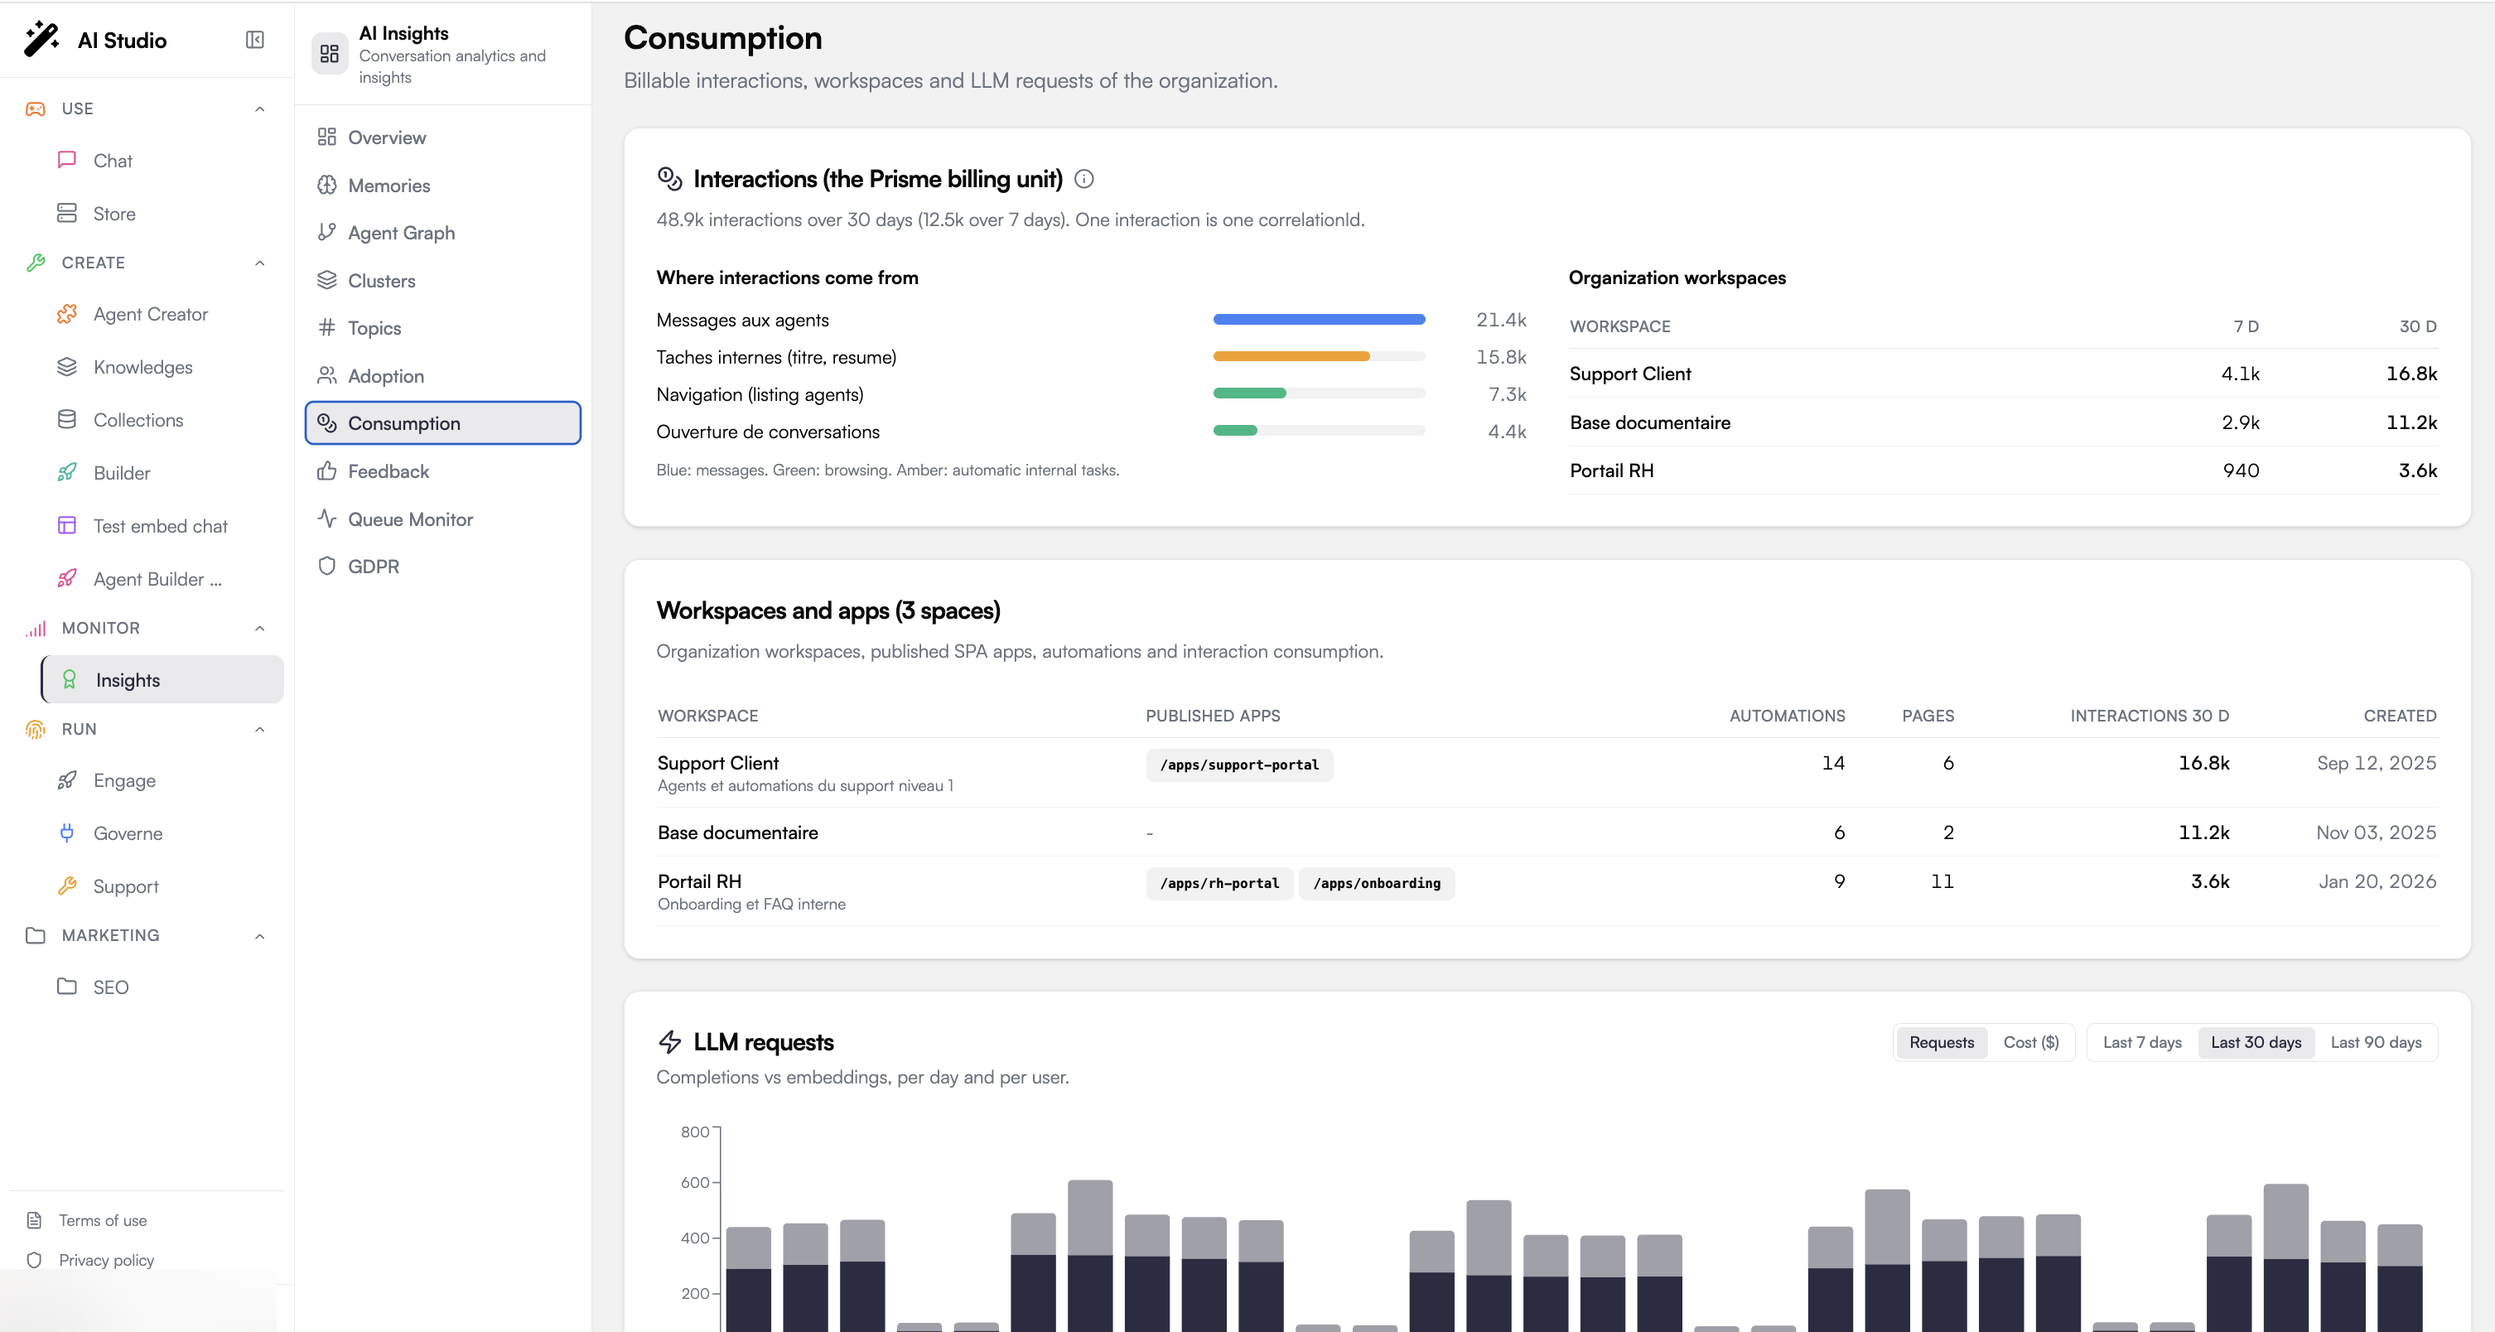The height and width of the screenshot is (1332, 2495).
Task: Collapse the USE section chevron
Action: pyautogui.click(x=259, y=109)
